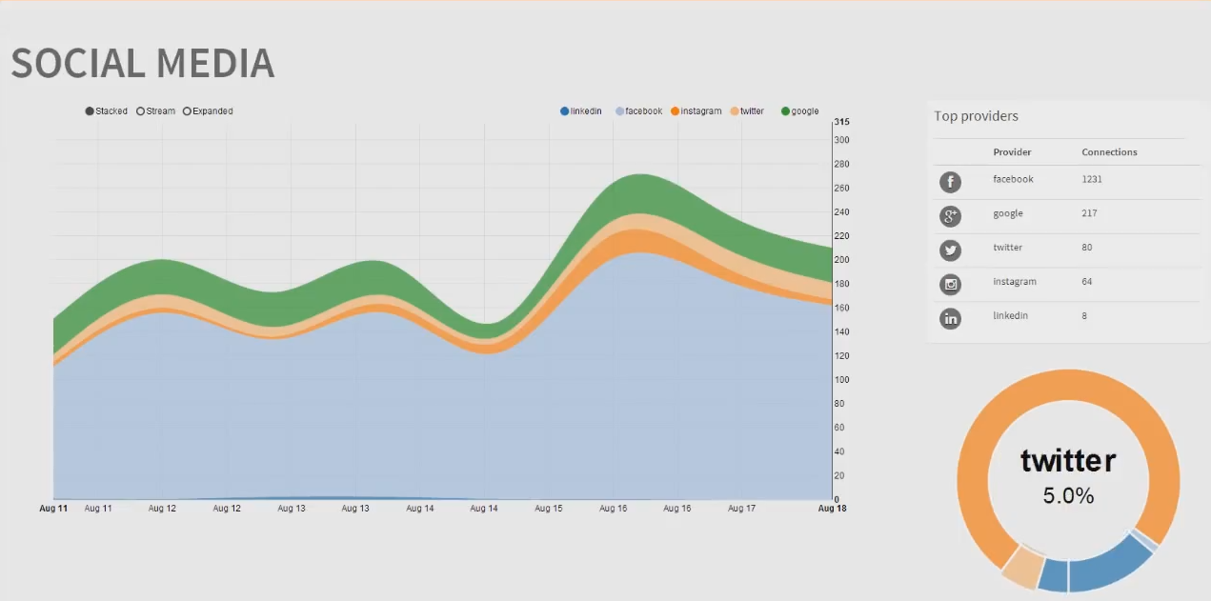Select the large orange donut chart segment

point(974,457)
